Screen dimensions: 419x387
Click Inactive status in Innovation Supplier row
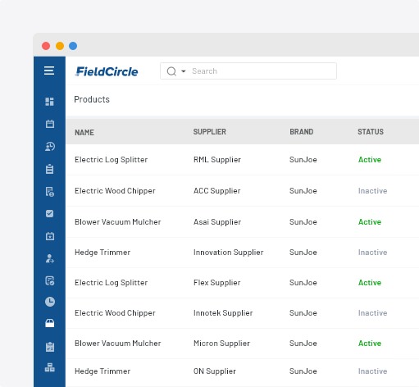tap(372, 253)
